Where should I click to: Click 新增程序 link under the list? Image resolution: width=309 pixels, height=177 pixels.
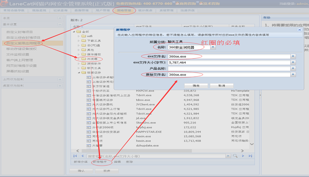[99, 162]
